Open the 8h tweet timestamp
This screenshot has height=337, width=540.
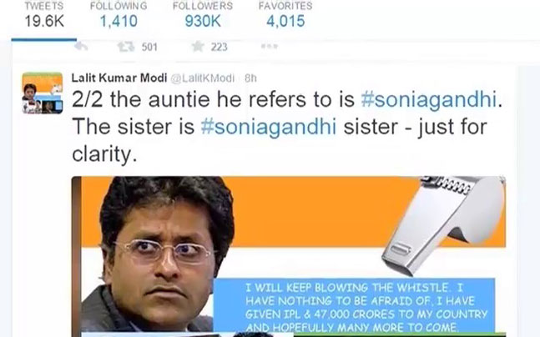[250, 78]
